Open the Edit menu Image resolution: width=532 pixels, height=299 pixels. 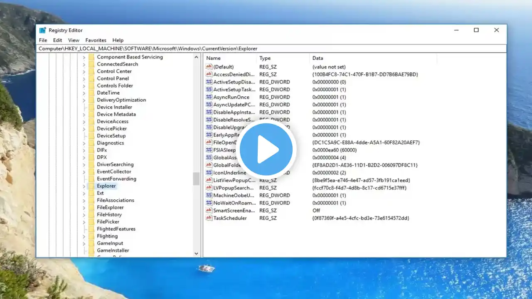tap(57, 40)
